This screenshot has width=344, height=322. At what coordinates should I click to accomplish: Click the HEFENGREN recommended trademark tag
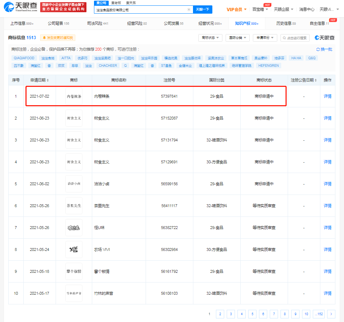click(x=269, y=66)
